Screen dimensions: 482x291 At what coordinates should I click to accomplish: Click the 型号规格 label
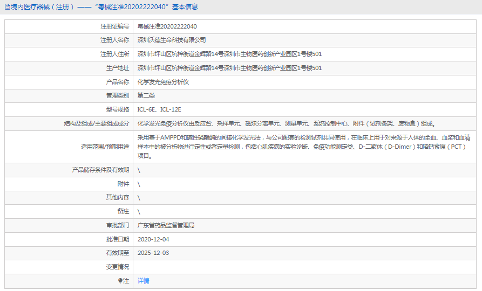click(118, 109)
